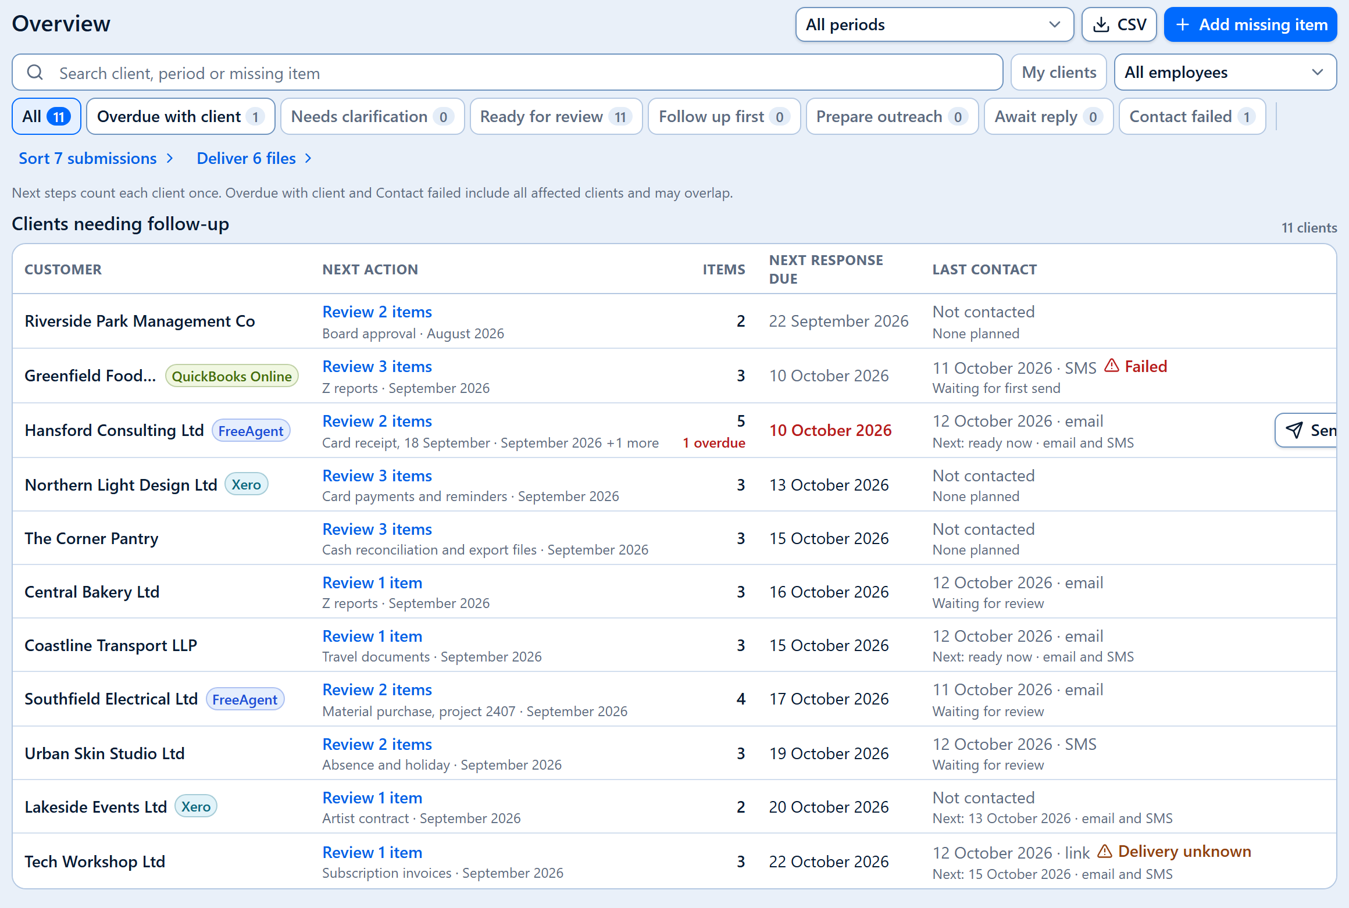Select the Urban Skin Studio Ltd name
The image size is (1349, 908).
point(104,753)
